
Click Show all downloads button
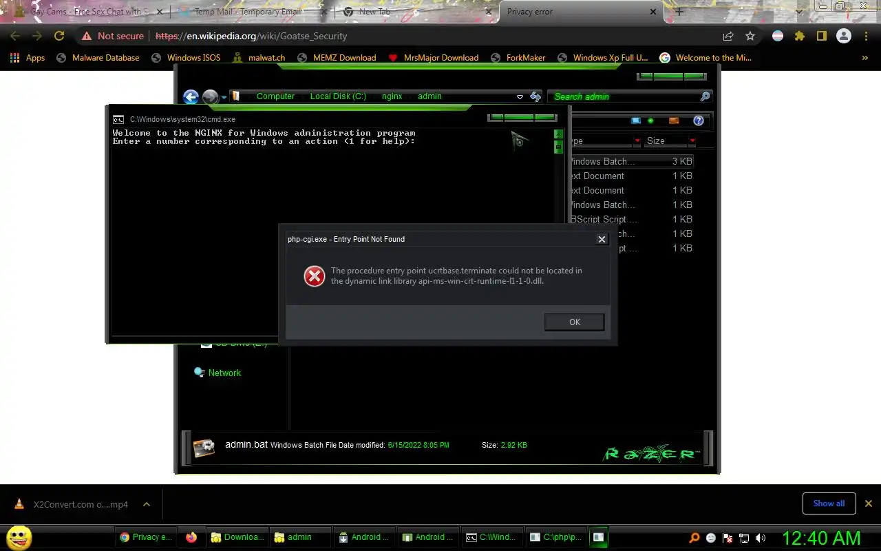pyautogui.click(x=829, y=503)
